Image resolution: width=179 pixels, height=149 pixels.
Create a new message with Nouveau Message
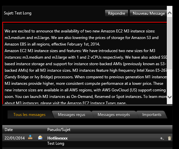point(148,13)
